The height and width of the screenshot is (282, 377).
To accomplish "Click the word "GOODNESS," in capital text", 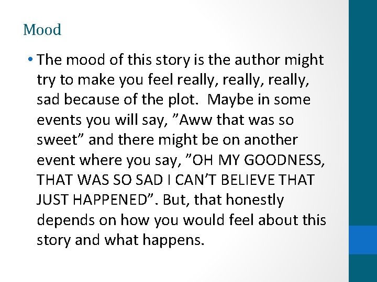I will (291, 160).
